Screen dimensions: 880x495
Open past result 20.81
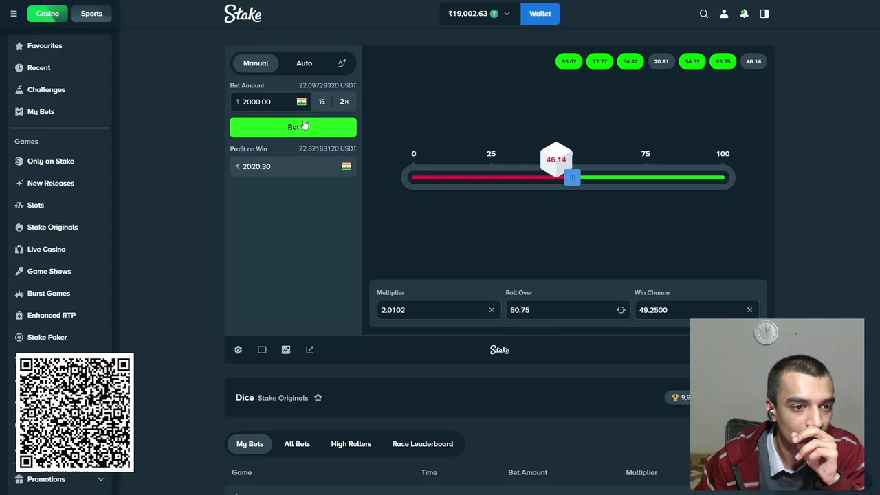pos(661,62)
